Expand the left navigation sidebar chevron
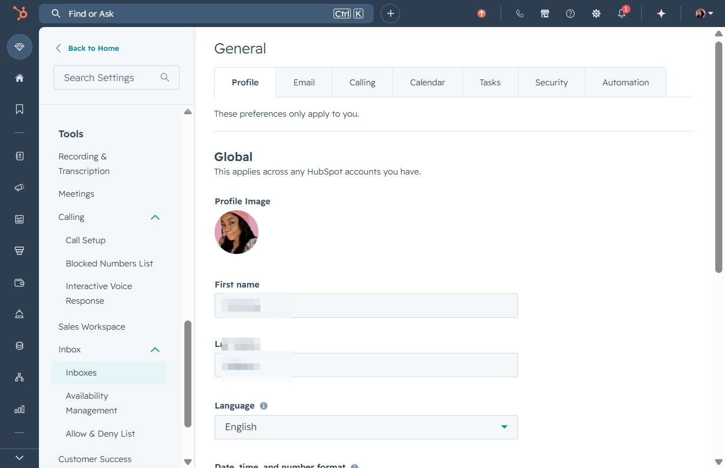This screenshot has width=725, height=468. tap(19, 458)
